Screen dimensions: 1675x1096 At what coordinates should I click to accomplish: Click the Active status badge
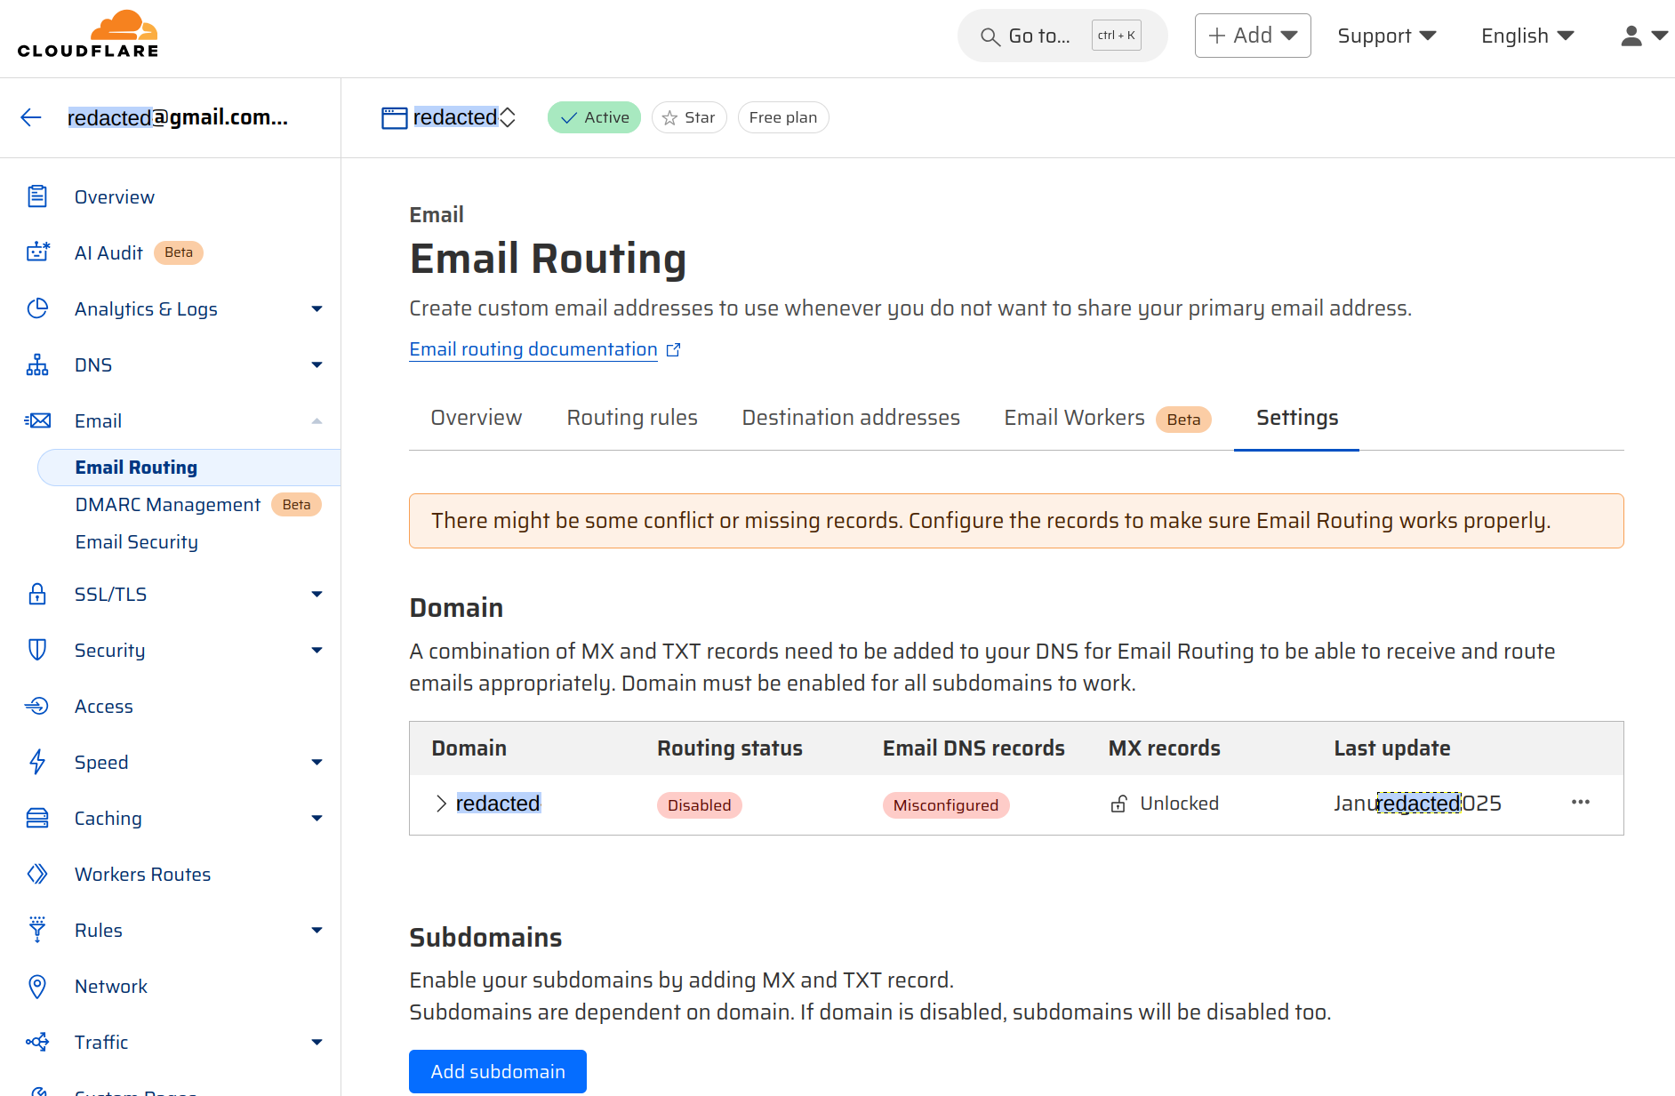tap(594, 117)
